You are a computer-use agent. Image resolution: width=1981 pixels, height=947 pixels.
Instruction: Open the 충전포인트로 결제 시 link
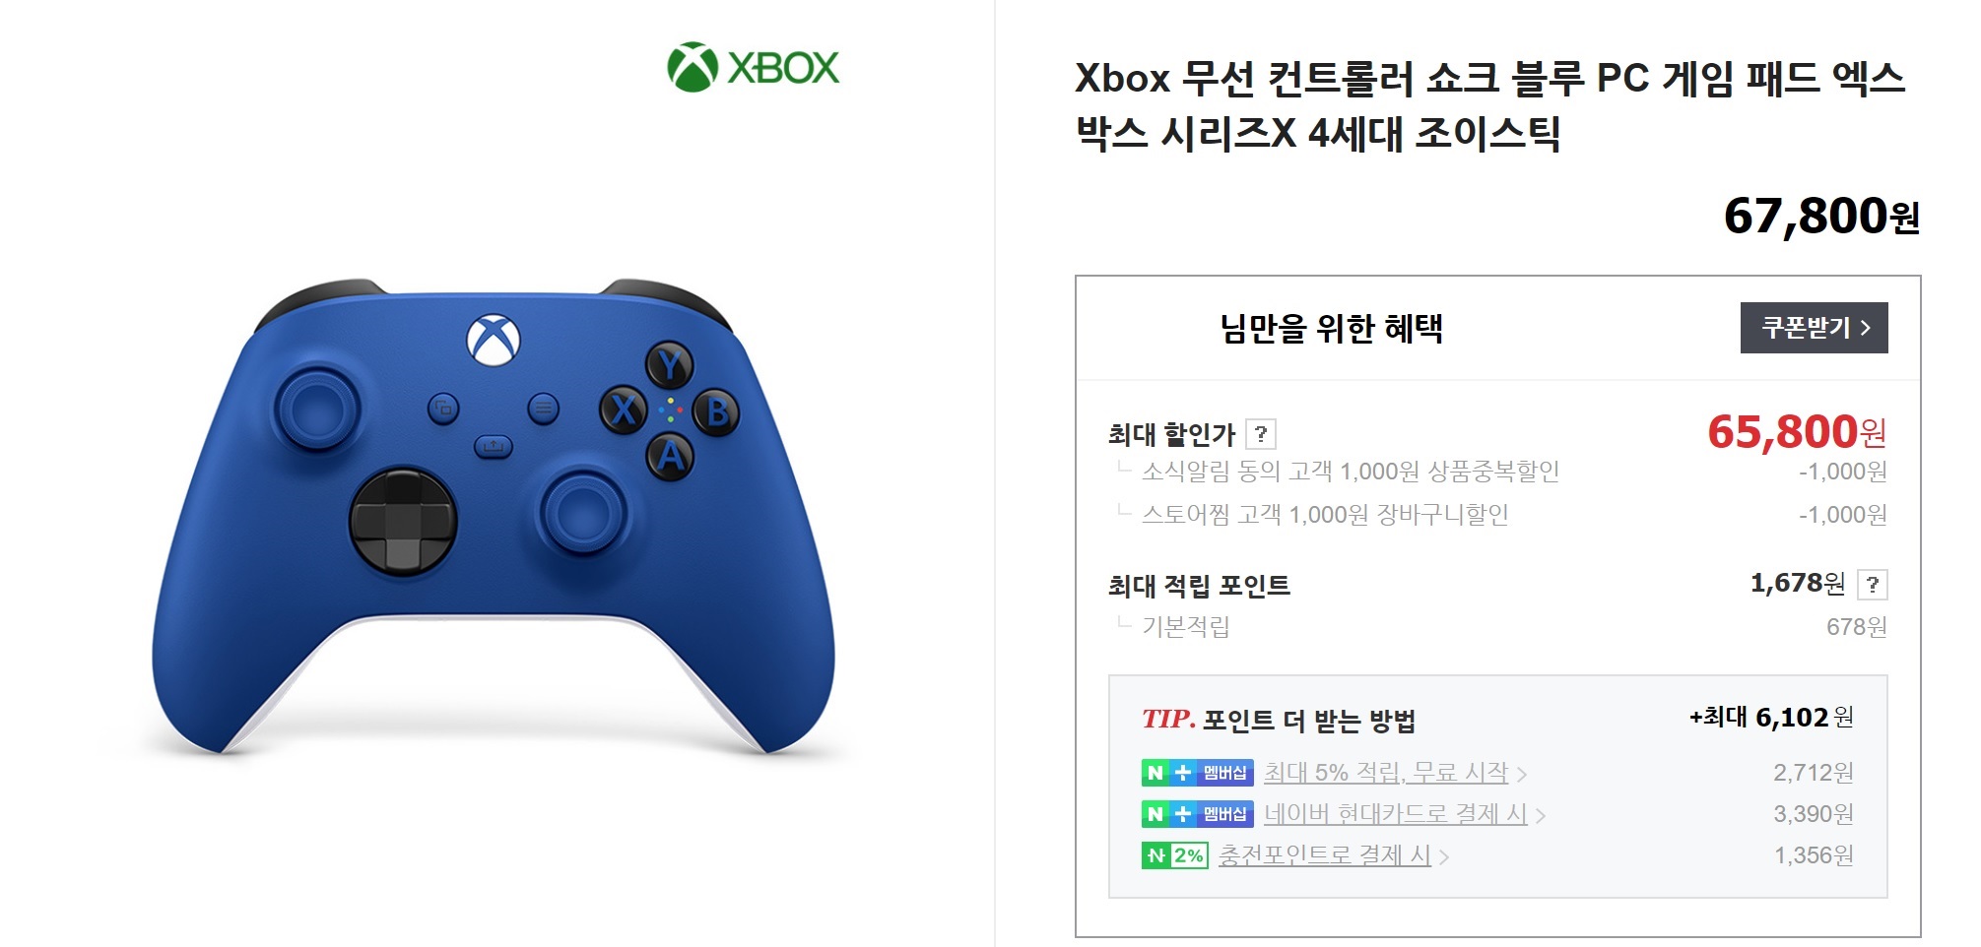pos(1324,855)
